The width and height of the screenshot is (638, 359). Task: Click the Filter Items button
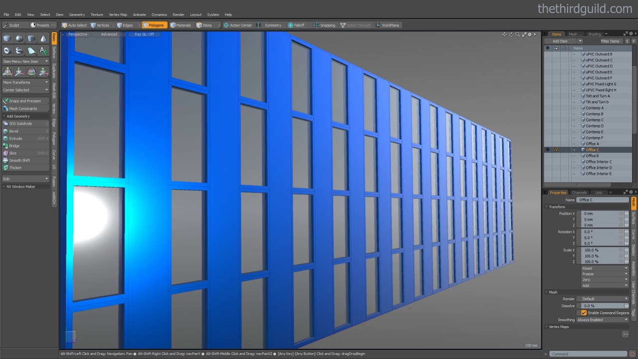pyautogui.click(x=610, y=41)
